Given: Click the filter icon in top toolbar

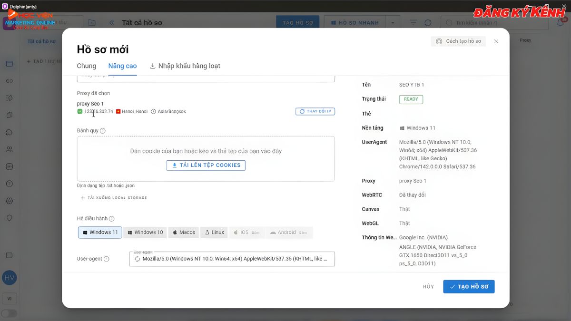Looking at the screenshot, I should pyautogui.click(x=413, y=23).
